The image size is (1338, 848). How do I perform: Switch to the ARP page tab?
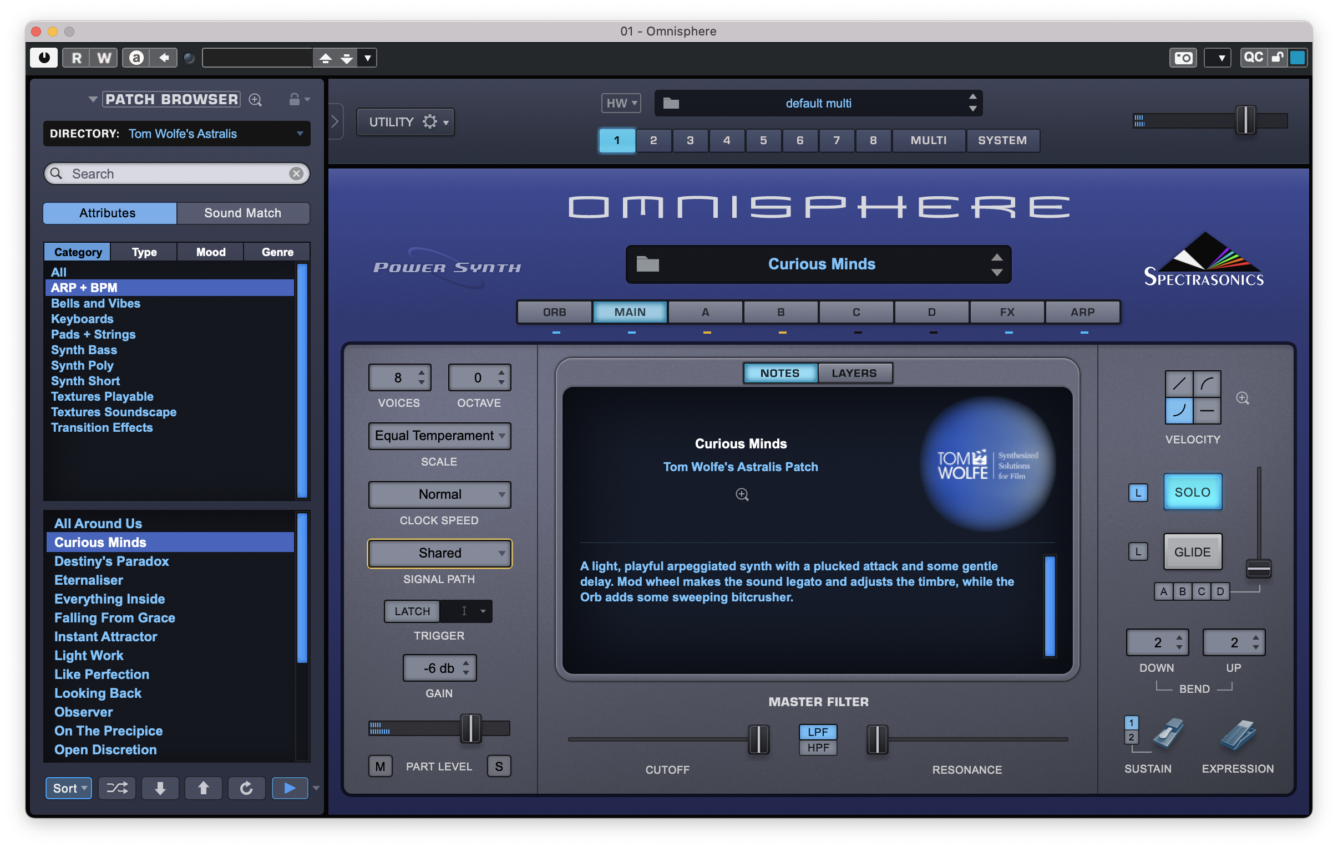point(1083,312)
